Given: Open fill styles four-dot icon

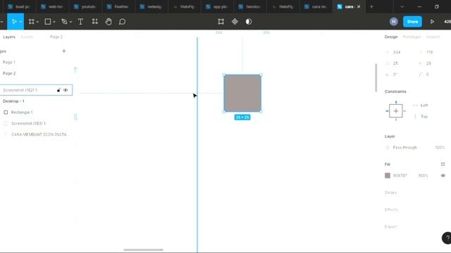Looking at the screenshot, I should click(443, 164).
